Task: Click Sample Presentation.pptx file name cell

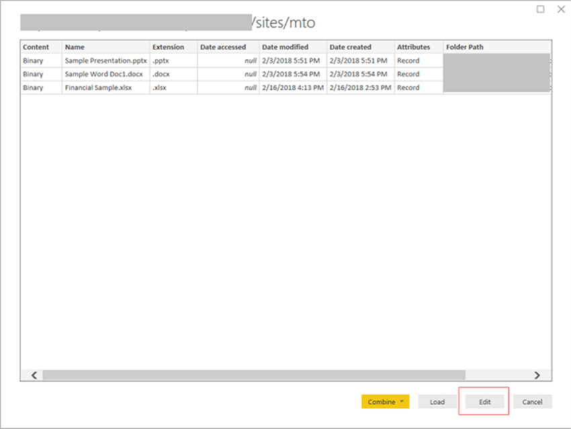Action: coord(105,61)
